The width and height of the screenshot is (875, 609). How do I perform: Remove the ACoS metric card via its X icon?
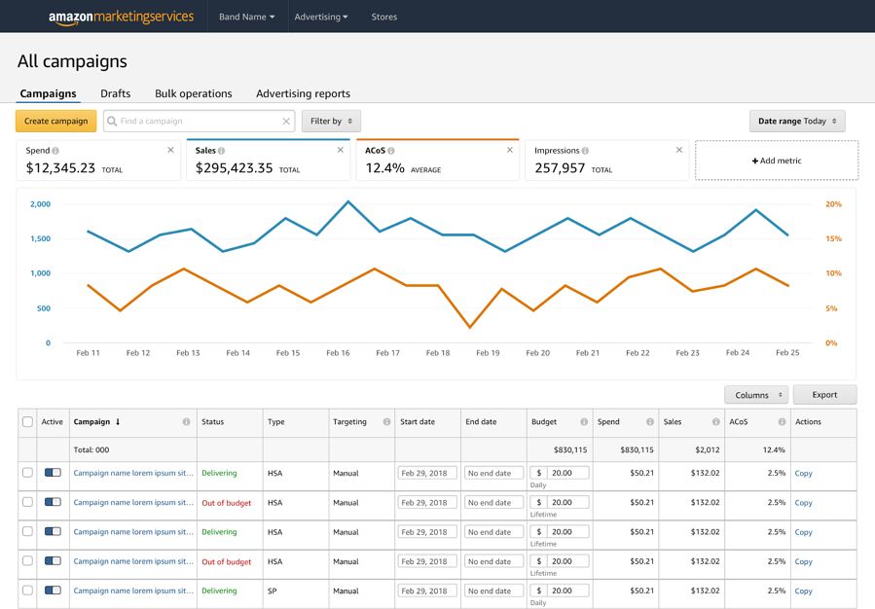pos(509,150)
